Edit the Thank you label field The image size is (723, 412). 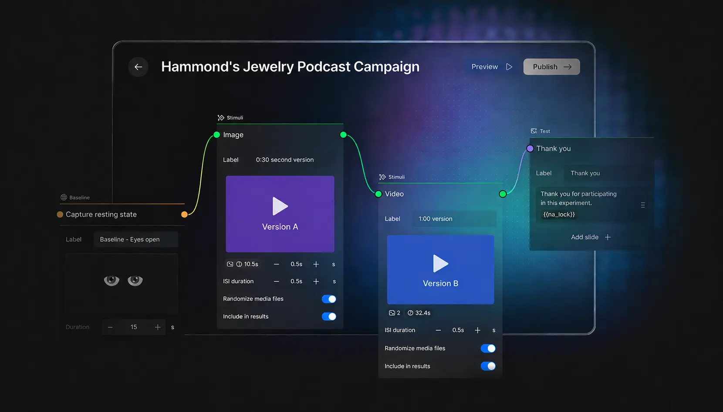(606, 173)
